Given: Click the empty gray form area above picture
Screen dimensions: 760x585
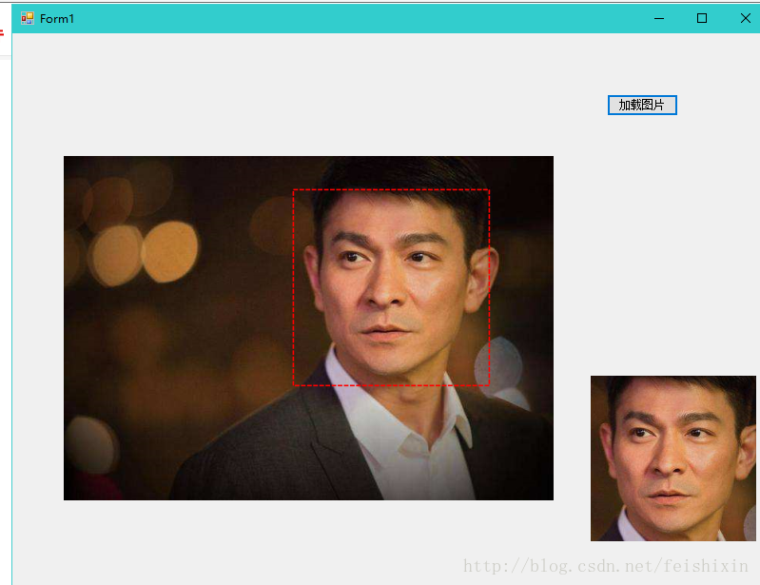Looking at the screenshot, I should coord(310,94).
